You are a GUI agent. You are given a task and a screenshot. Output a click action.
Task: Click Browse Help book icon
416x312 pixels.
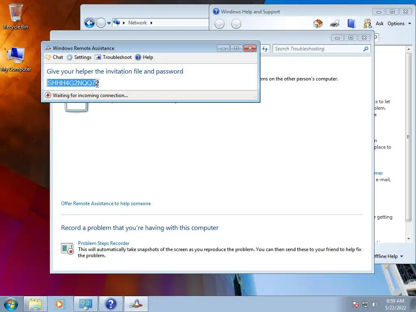click(351, 24)
